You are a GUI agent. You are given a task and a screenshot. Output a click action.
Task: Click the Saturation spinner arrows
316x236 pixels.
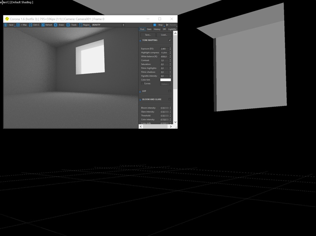click(170, 64)
